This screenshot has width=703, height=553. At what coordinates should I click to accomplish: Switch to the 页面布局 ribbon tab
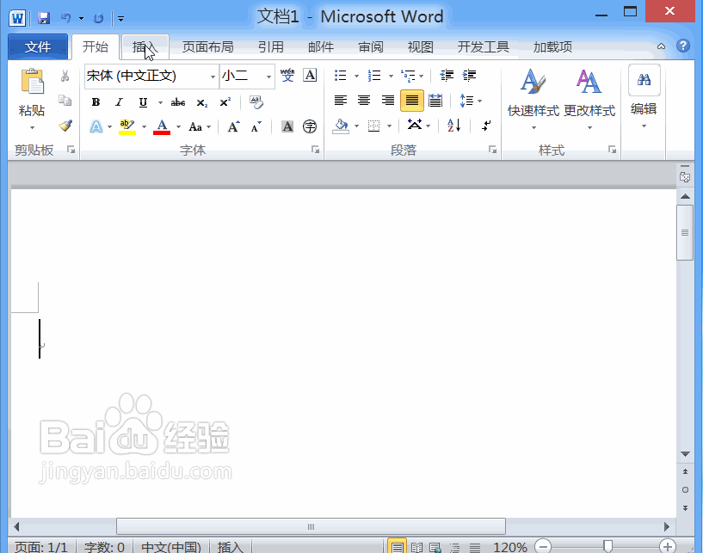(x=208, y=47)
